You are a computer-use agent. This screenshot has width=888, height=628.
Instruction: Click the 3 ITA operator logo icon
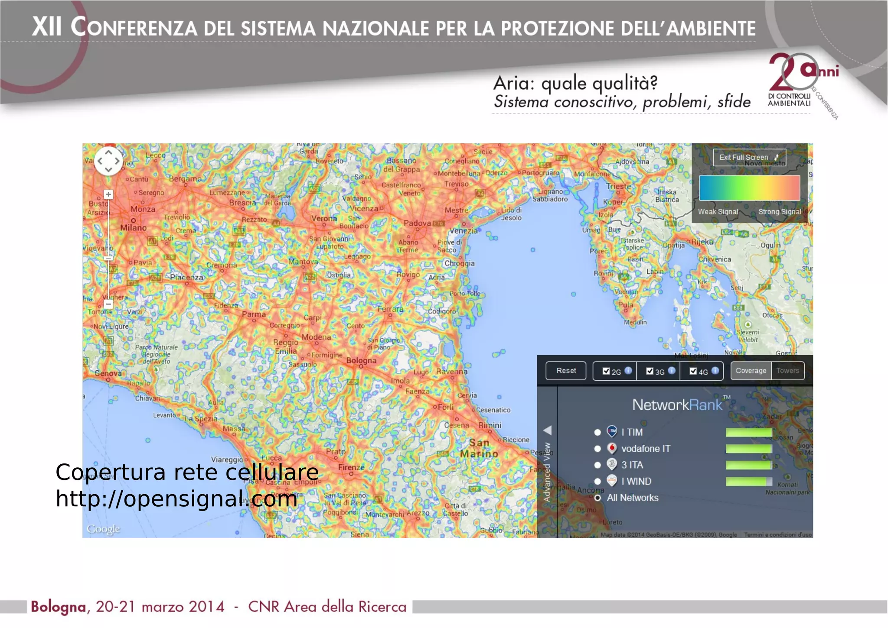(x=612, y=464)
